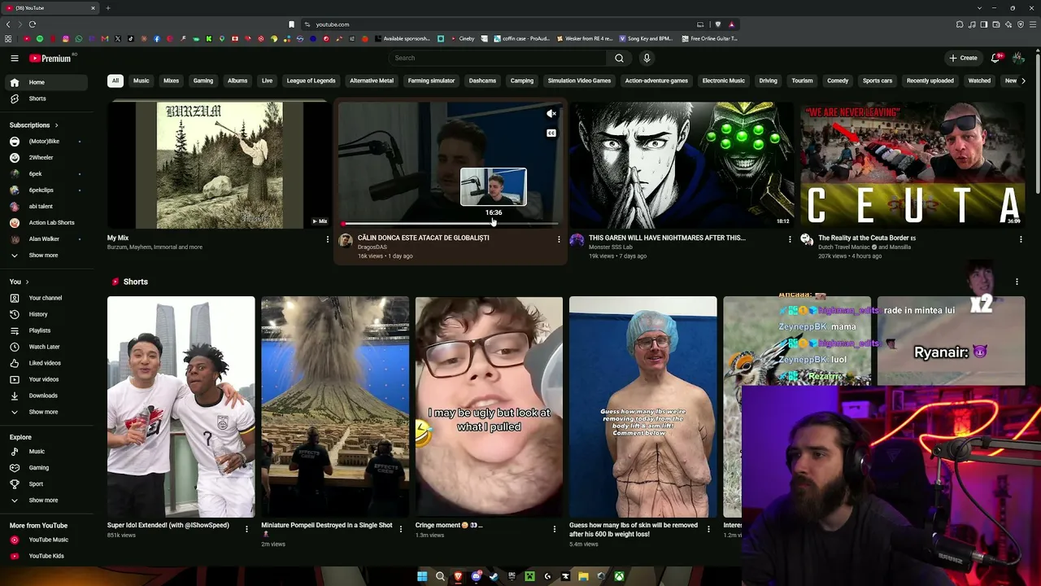Viewport: 1041px width, 586px height.
Task: Open Your videos in the sidebar
Action: (x=46, y=379)
